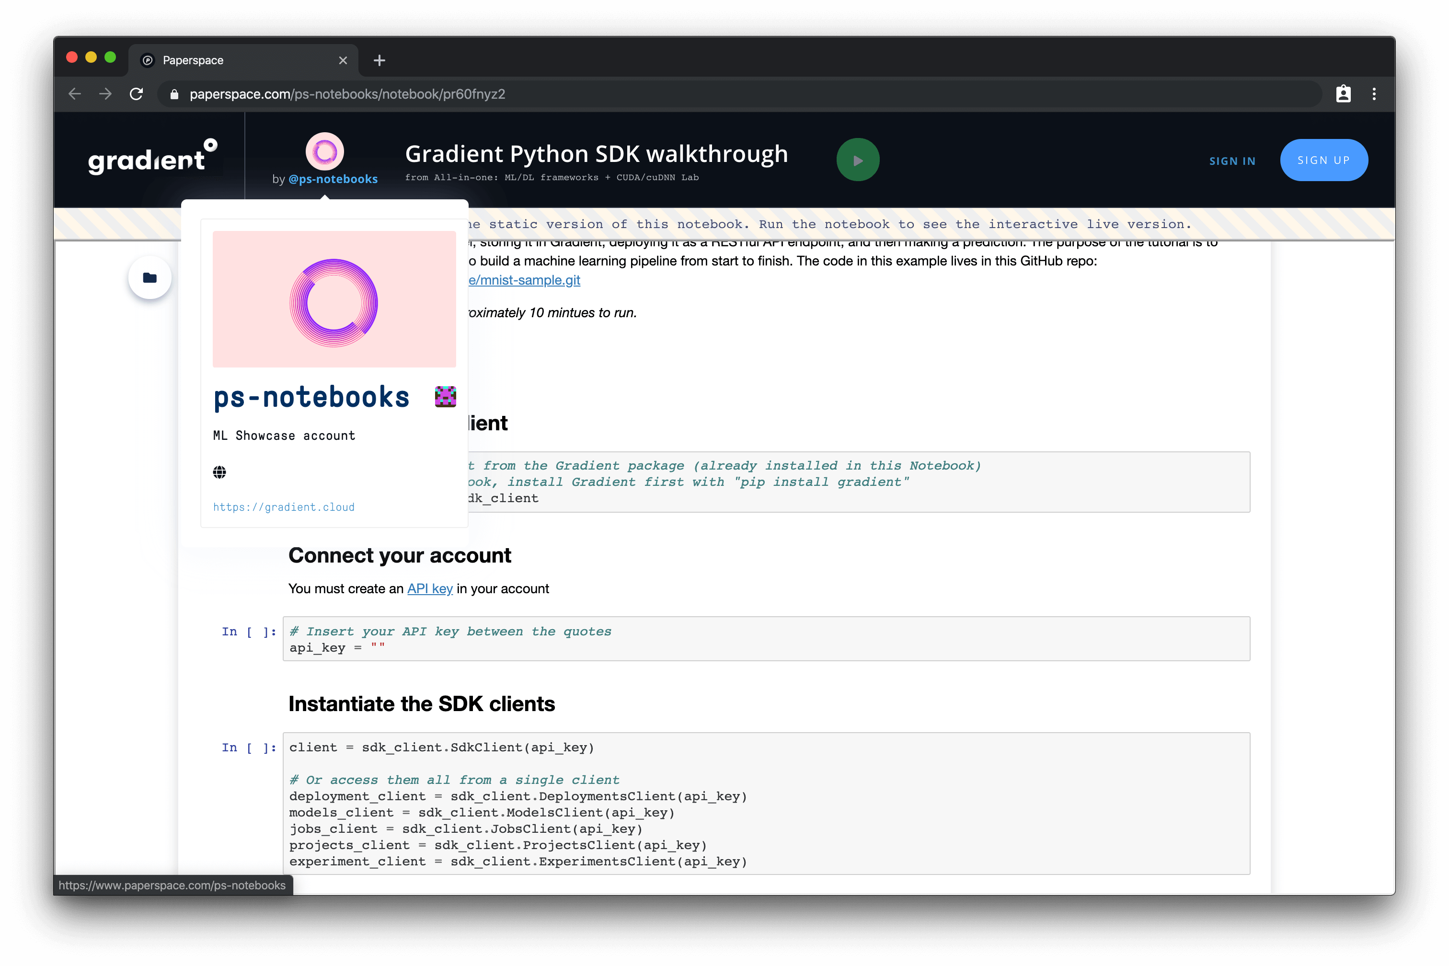Click the browser profile icon
The image size is (1449, 966).
point(1343,94)
